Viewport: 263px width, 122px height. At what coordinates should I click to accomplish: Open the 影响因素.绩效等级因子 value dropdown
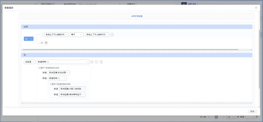[72, 95]
